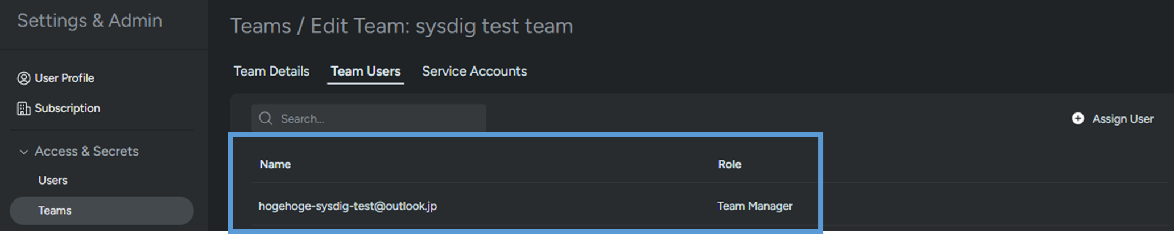Image resolution: width=1174 pixels, height=234 pixels.
Task: Click the Team Manager role cell
Action: (x=754, y=206)
